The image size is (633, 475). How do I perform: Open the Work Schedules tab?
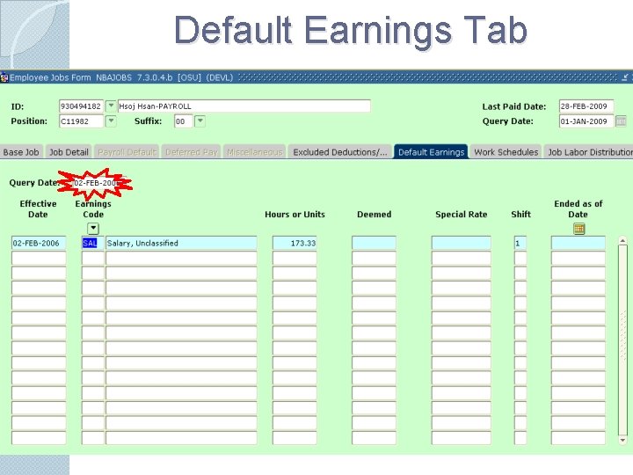506,152
